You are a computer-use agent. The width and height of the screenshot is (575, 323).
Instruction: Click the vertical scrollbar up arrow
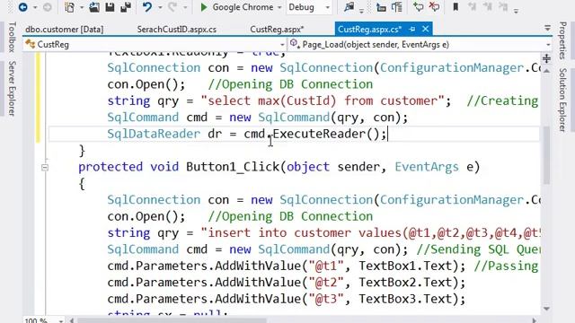click(546, 71)
